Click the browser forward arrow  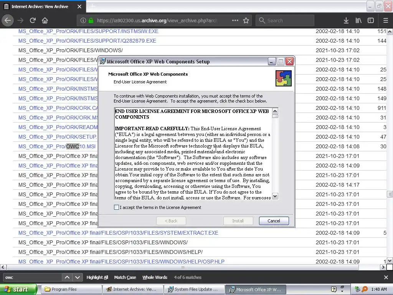20,20
